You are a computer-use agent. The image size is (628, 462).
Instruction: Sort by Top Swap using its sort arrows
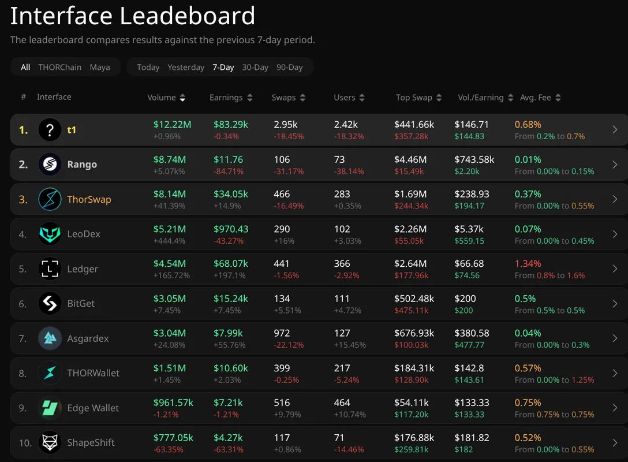[x=439, y=98]
